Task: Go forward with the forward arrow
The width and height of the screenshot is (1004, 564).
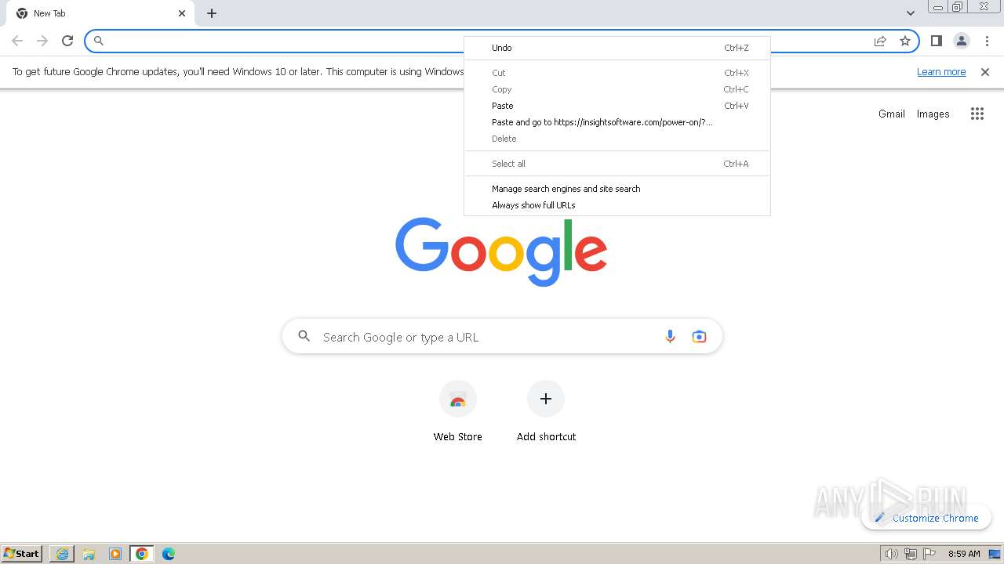Action: (x=42, y=41)
